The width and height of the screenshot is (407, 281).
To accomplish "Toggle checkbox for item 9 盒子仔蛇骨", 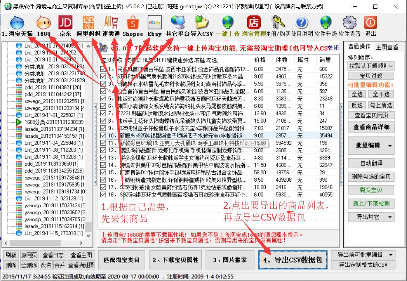I will [103, 128].
